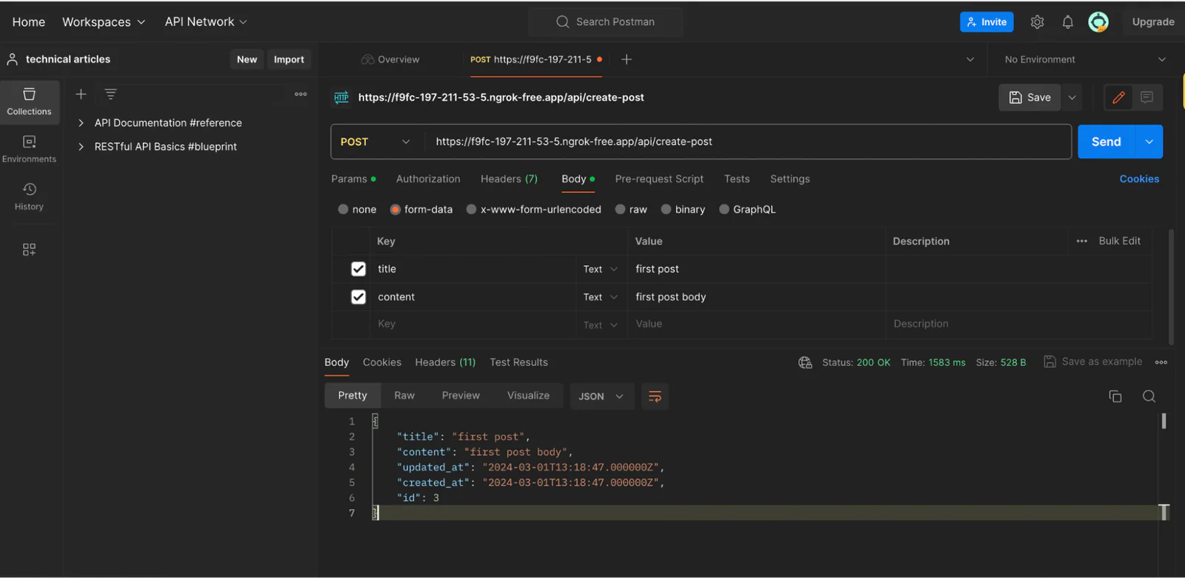Viewport: 1185px width, 578px height.
Task: Select the GraphQL body type
Action: pyautogui.click(x=724, y=209)
